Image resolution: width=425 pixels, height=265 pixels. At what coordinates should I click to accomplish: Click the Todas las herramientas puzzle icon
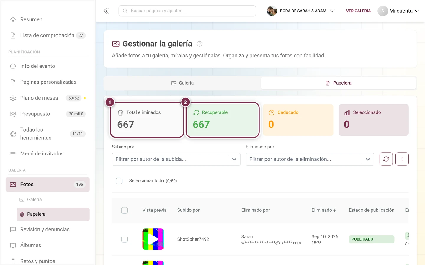pos(13,134)
